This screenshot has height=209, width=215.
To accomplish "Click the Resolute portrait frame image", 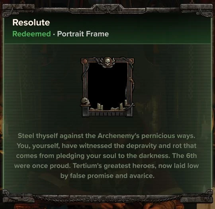I will 107,87.
